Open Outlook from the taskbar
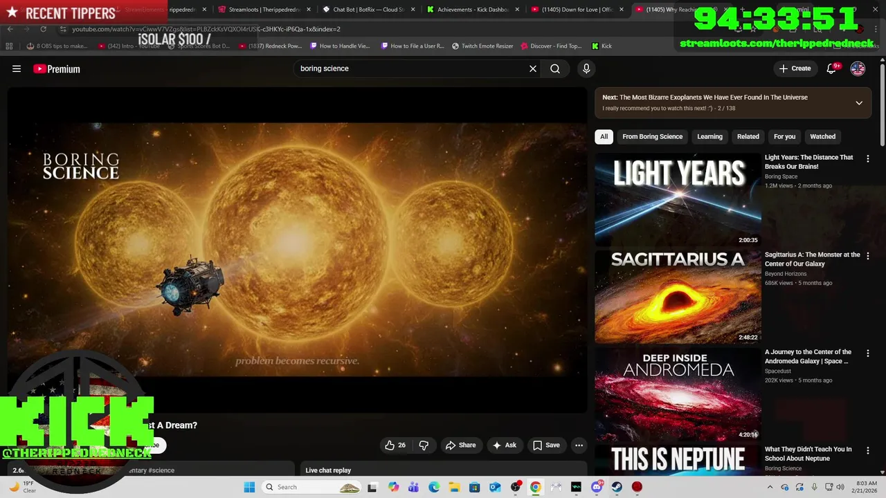 click(495, 487)
